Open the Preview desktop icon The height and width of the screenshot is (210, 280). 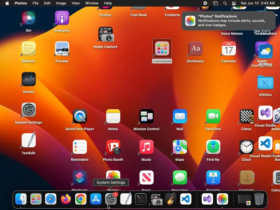tap(62, 48)
